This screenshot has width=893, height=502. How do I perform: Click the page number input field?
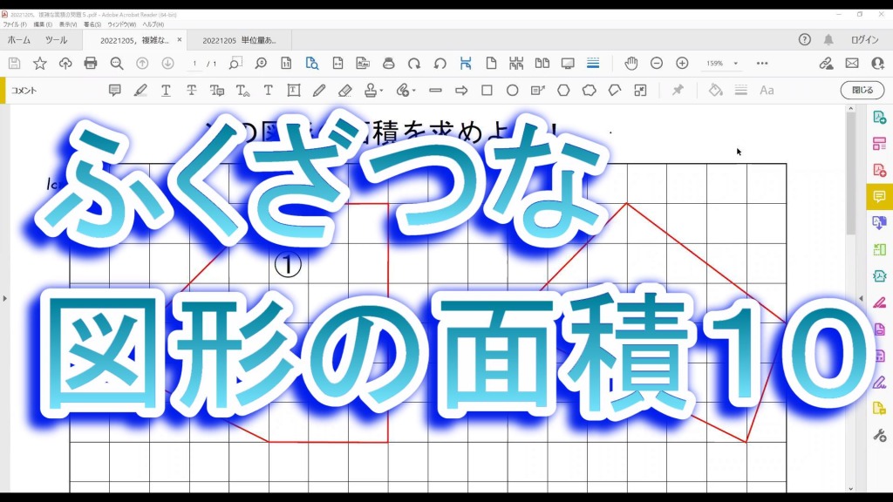pos(194,64)
